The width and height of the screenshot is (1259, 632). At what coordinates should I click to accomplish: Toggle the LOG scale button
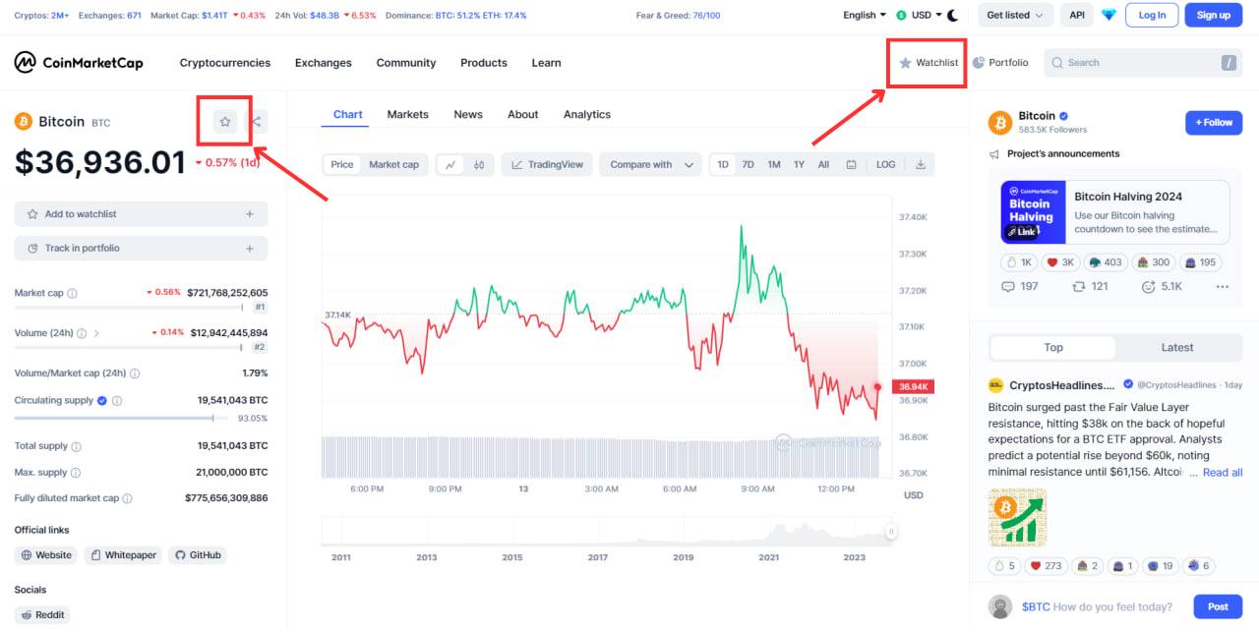point(885,165)
